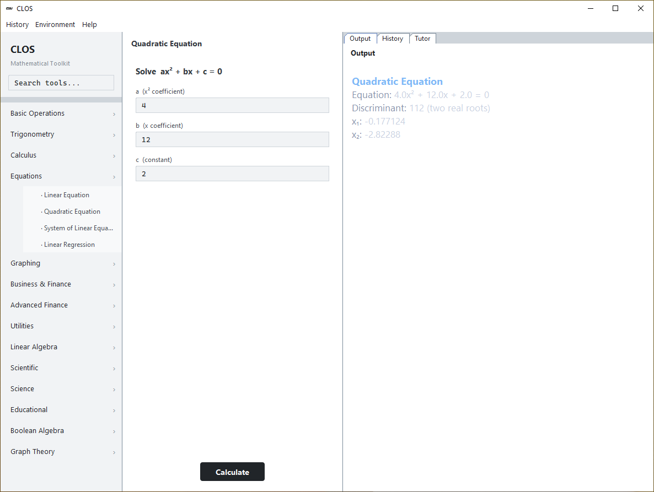The height and width of the screenshot is (492, 654).
Task: Expand the Linear Algebra section
Action: pos(62,347)
